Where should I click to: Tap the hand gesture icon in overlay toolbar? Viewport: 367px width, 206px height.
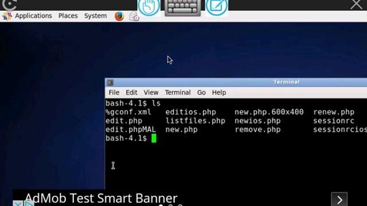[149, 6]
